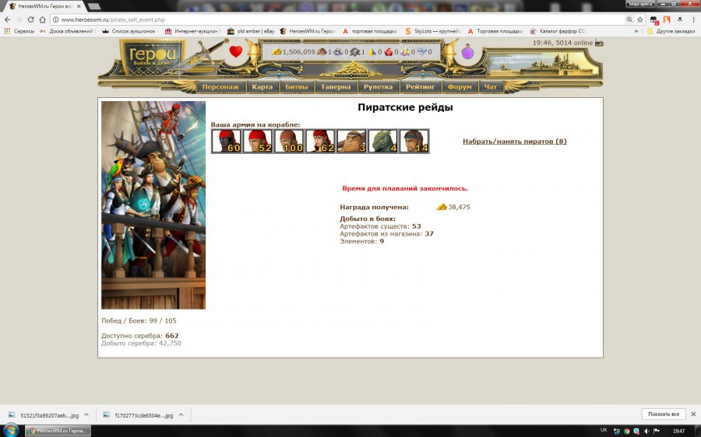Click the red gems resource icon
This screenshot has height=437, width=701.
pyautogui.click(x=389, y=52)
